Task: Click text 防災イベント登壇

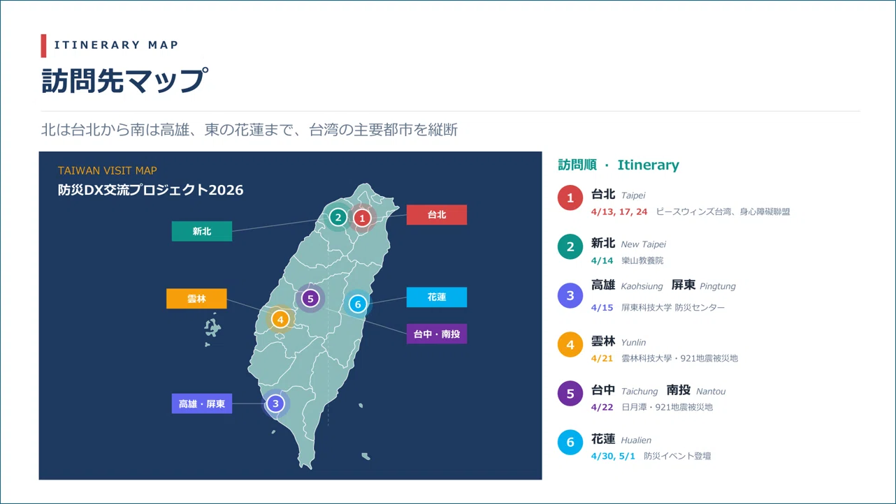Action: (677, 456)
